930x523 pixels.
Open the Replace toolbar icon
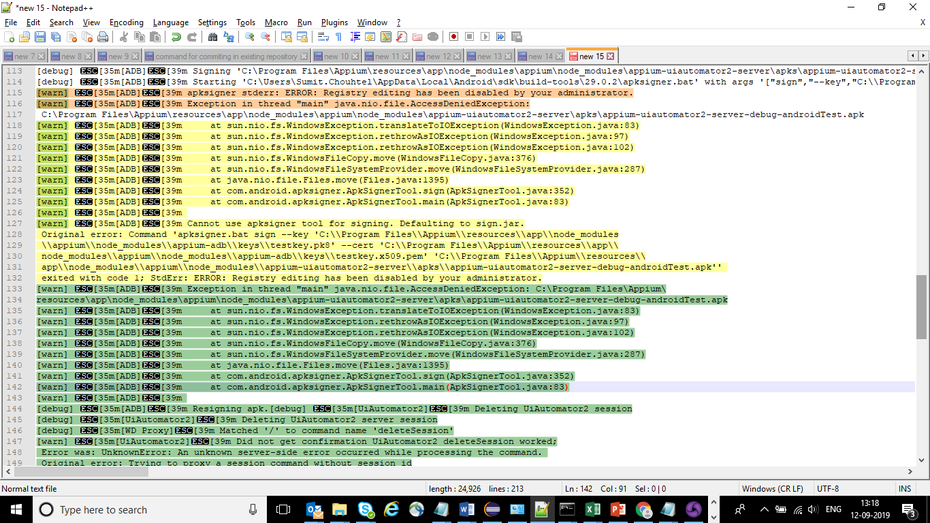pos(229,37)
